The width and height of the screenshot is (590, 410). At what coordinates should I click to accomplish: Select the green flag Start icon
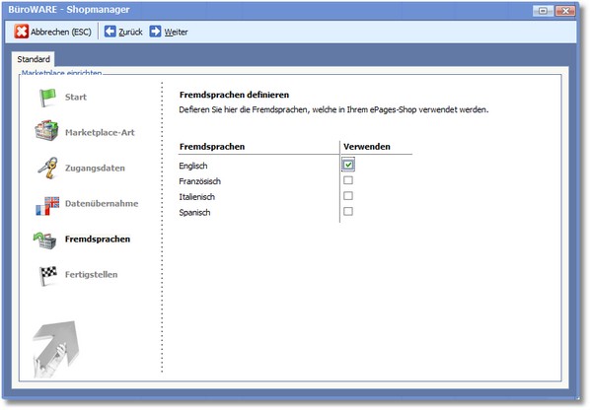[47, 98]
